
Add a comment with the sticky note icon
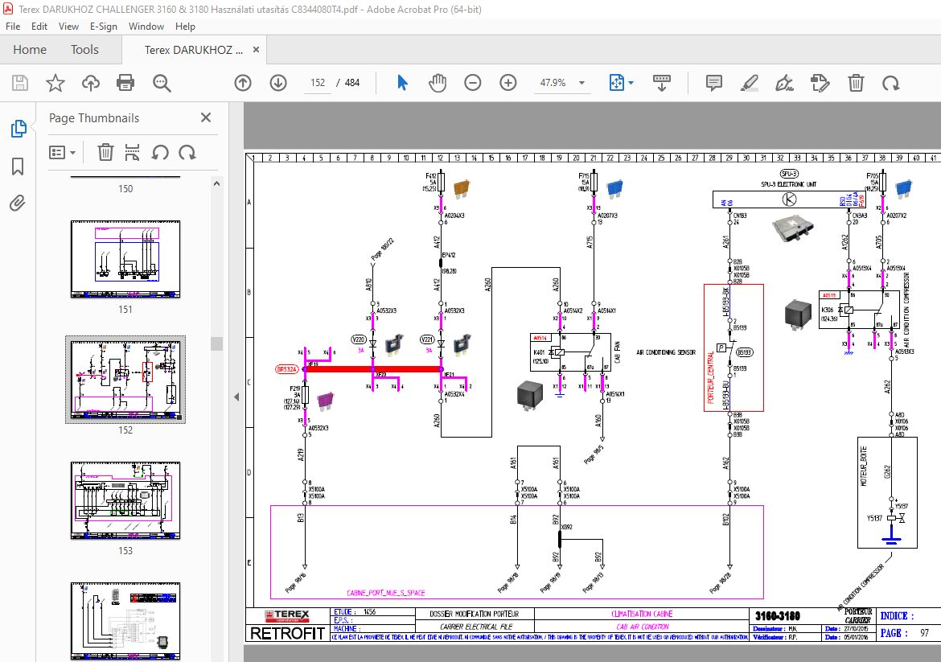coord(713,83)
